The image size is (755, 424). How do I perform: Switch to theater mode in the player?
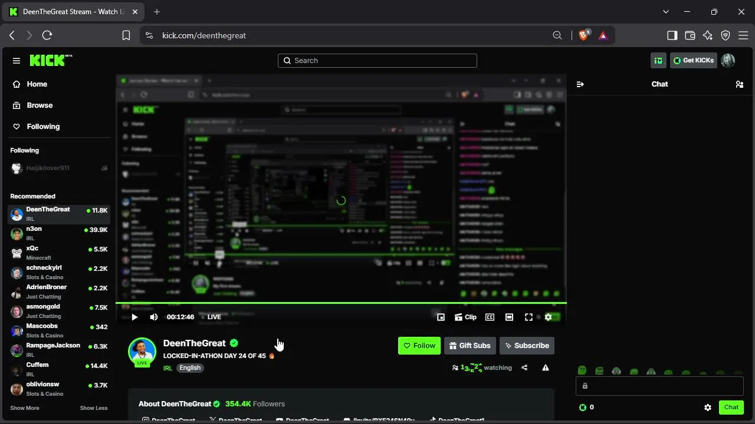pyautogui.click(x=509, y=317)
